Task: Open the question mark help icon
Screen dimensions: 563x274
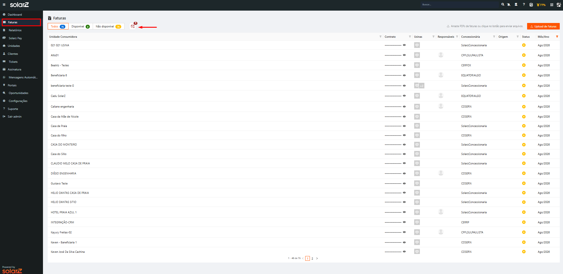Action: (x=524, y=4)
